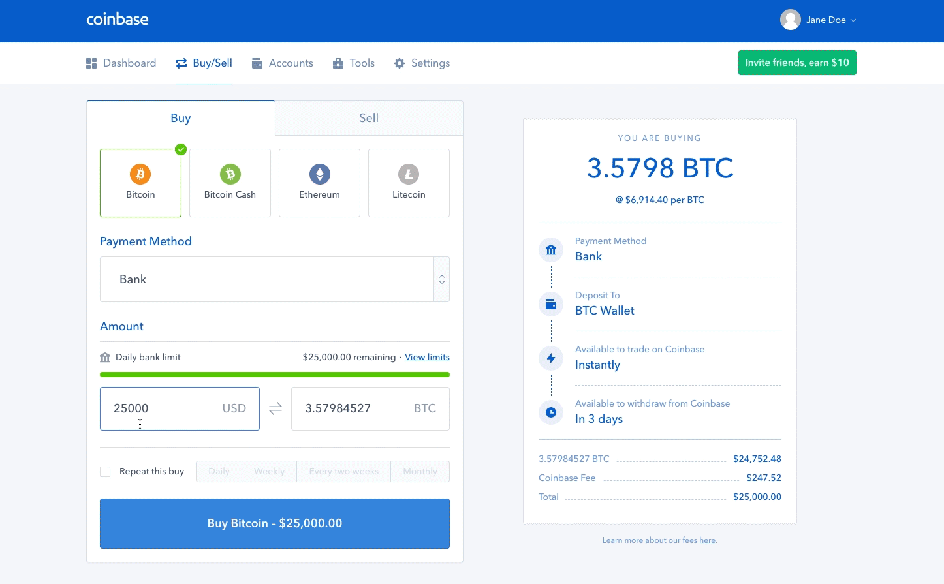Screen dimensions: 944x584
Task: Click the 3.5798 BTC buying amount
Action: click(660, 168)
